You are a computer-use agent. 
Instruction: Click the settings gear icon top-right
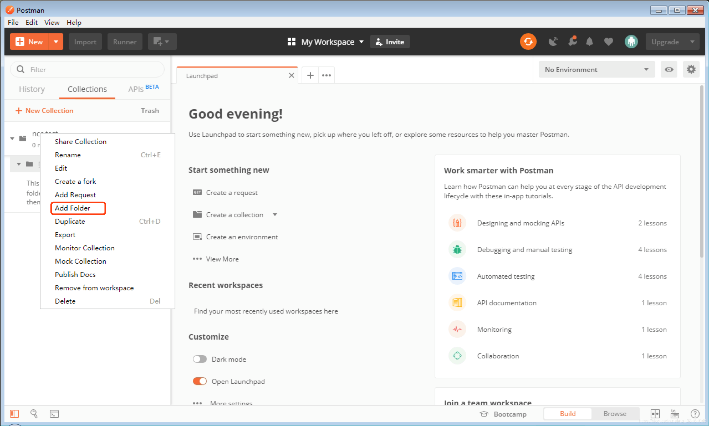(691, 69)
